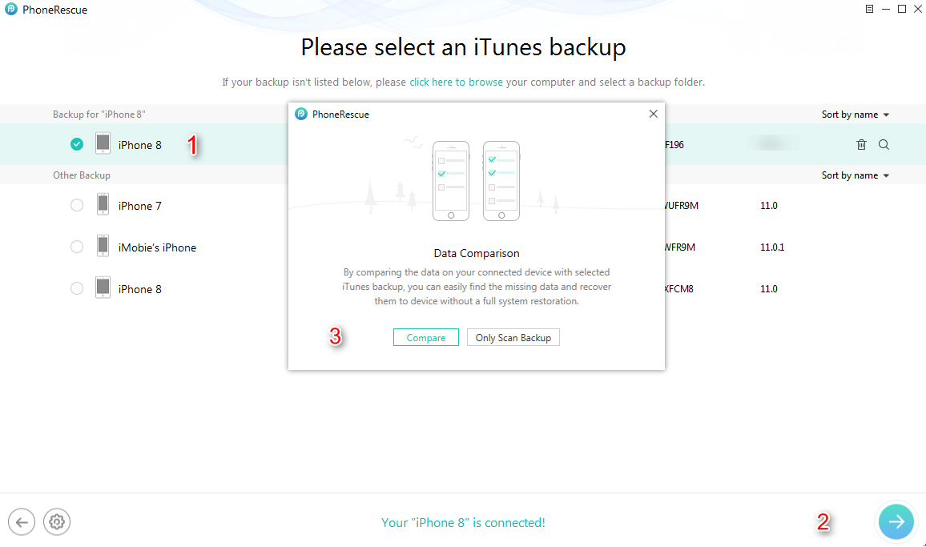This screenshot has width=926, height=547.
Task: Delete the selected iPhone 8 backup with the trash icon
Action: click(862, 145)
